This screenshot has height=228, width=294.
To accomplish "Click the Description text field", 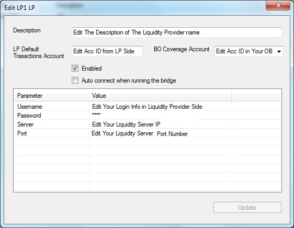I will coord(176,32).
